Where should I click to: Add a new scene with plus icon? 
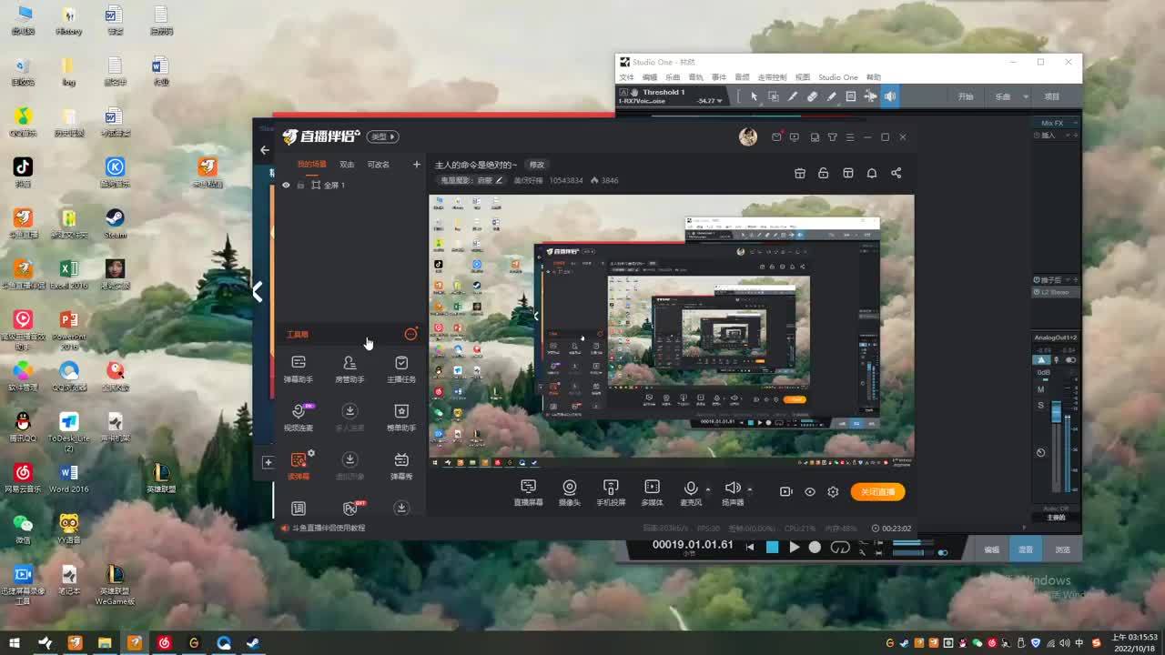click(417, 165)
